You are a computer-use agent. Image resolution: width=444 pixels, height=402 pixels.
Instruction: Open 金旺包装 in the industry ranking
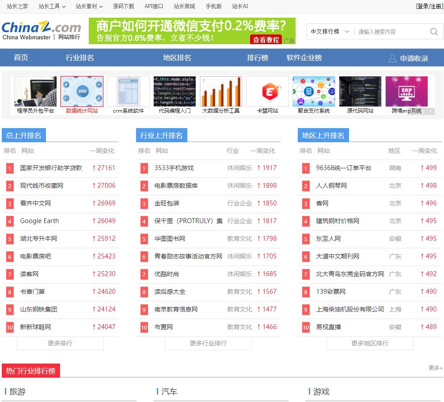(x=167, y=203)
